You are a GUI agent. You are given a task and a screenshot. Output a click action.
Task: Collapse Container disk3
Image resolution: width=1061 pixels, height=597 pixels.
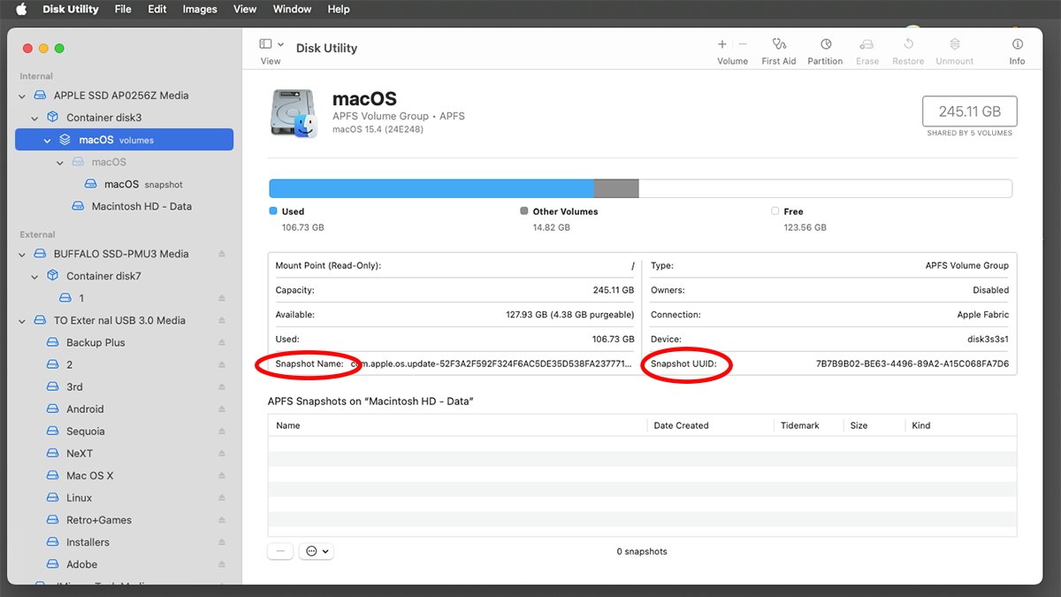[x=34, y=118]
